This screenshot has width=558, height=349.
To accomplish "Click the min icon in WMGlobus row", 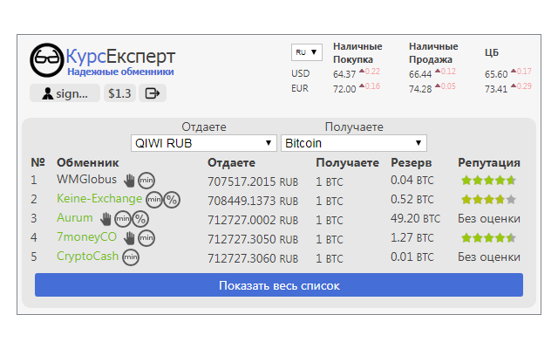I will [x=146, y=181].
